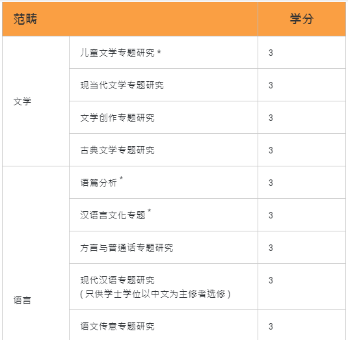Click the credit value for 语文传意专题研究
The image size is (348, 340).
coord(271,326)
